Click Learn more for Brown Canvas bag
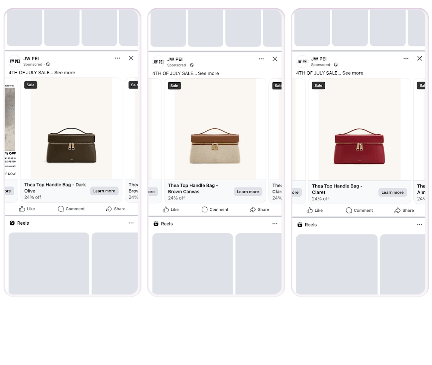Image resolution: width=432 pixels, height=365 pixels. coord(248,192)
